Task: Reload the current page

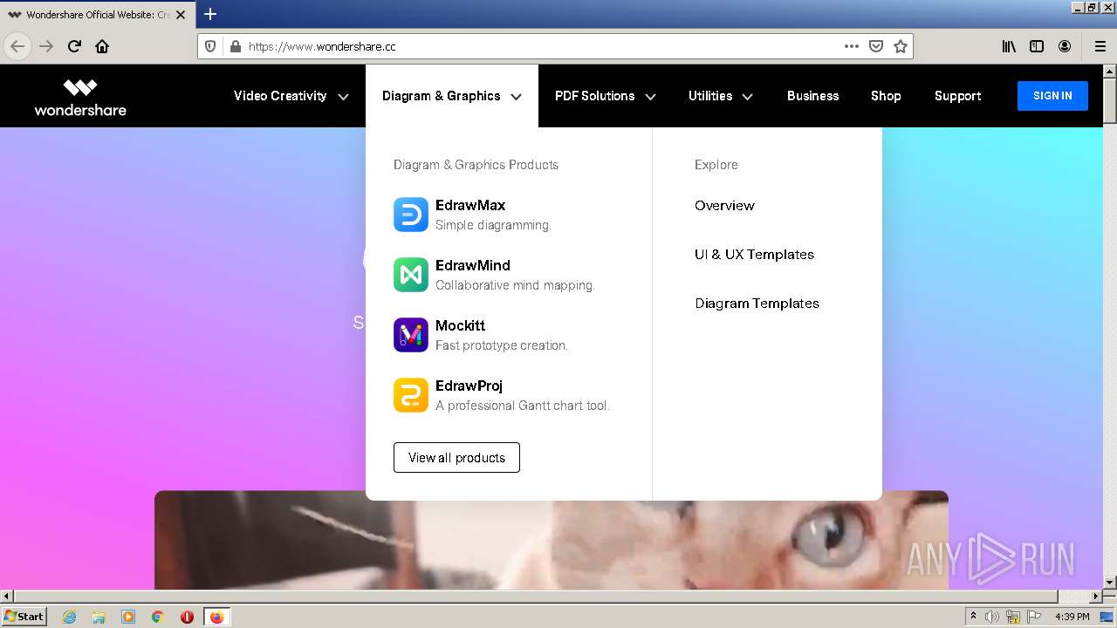Action: click(74, 46)
